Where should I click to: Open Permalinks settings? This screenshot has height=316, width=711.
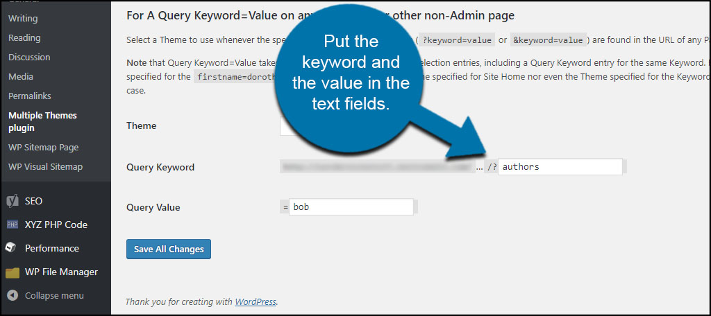click(30, 96)
